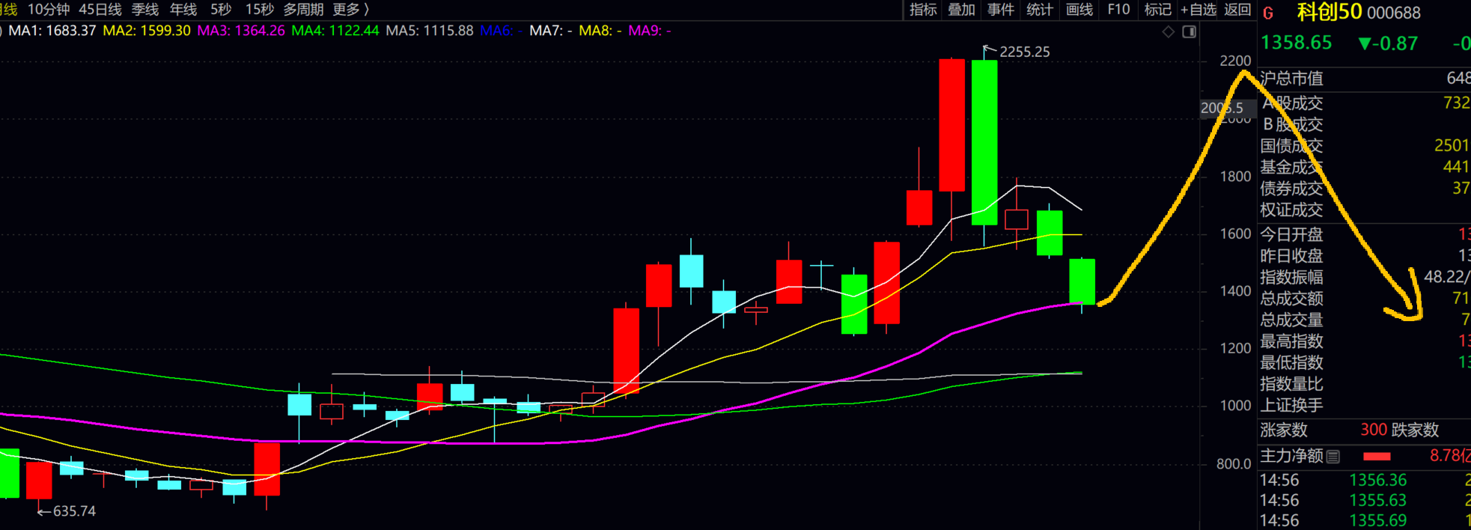
Task: Click the 涨家数 label
Action: [1284, 430]
